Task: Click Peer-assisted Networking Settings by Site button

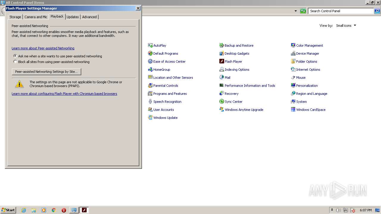Action: pos(46,72)
